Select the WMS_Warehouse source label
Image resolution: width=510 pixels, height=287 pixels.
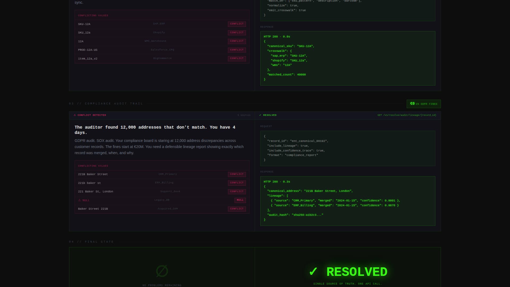tap(155, 41)
